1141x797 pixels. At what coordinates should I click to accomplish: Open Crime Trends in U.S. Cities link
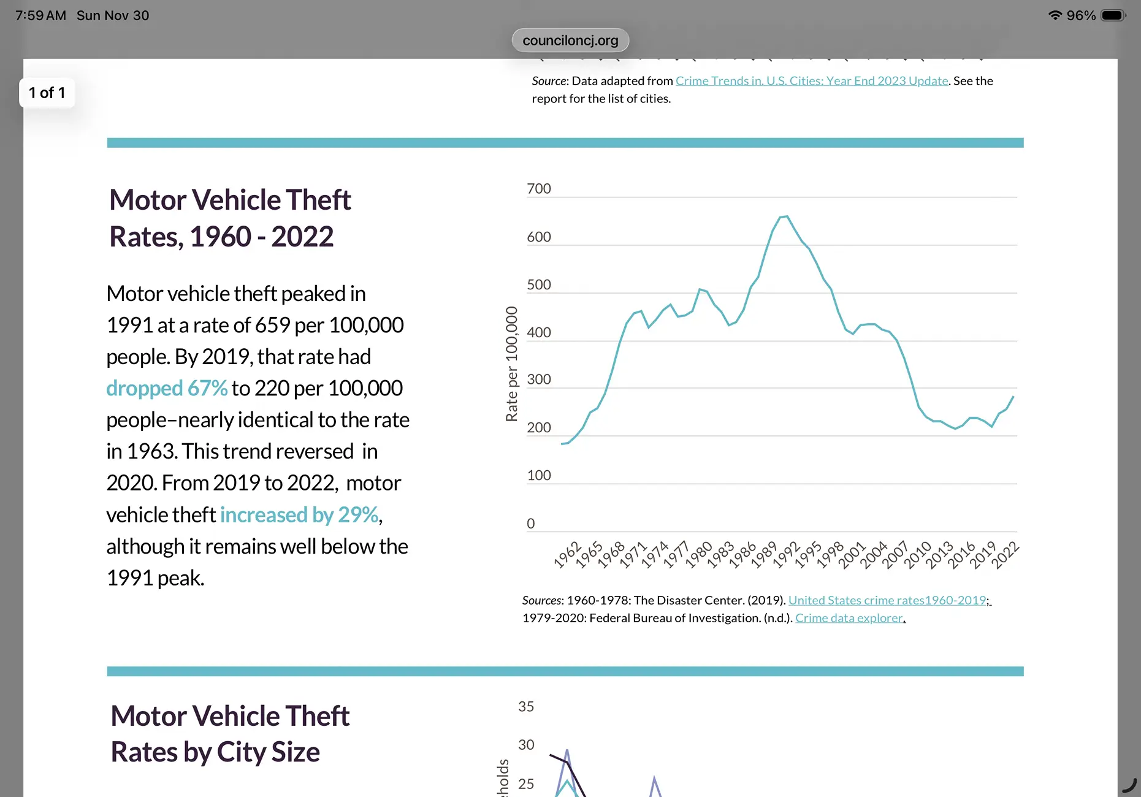point(812,81)
